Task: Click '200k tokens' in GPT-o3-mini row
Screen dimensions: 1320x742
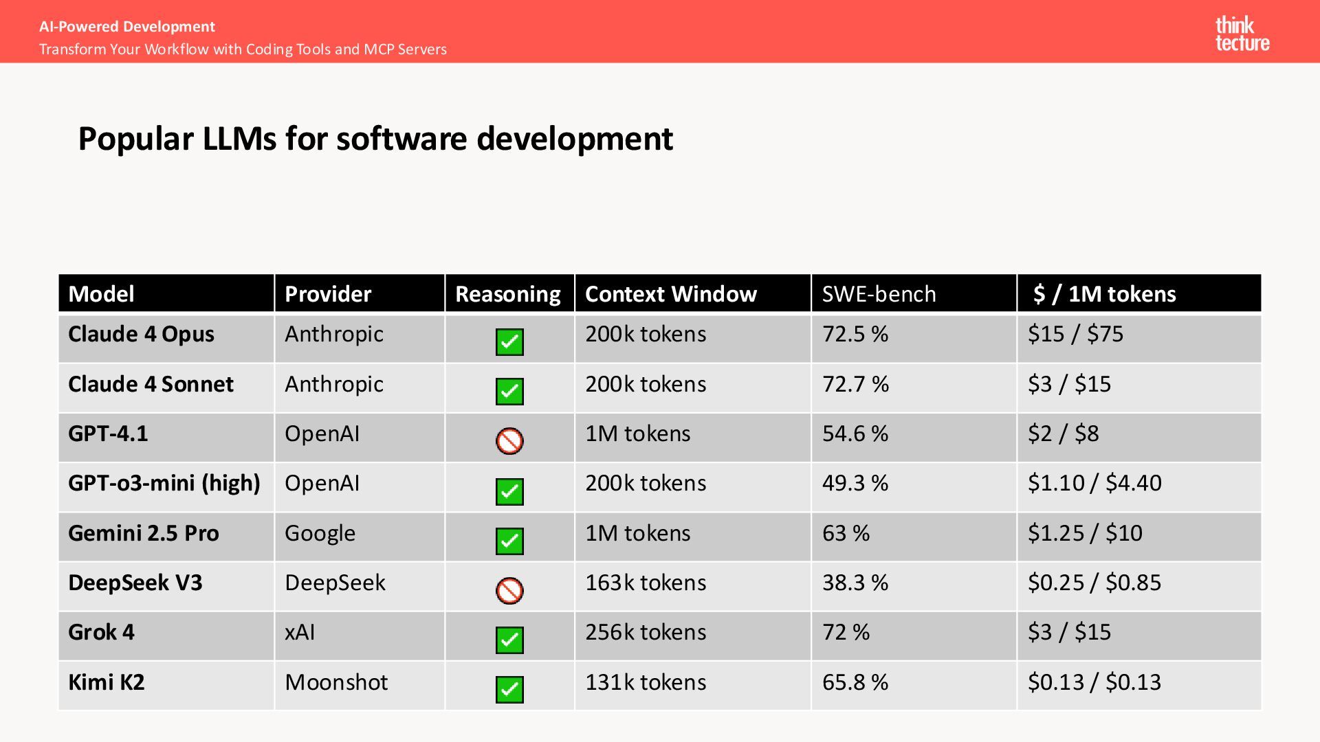Action: 646,483
